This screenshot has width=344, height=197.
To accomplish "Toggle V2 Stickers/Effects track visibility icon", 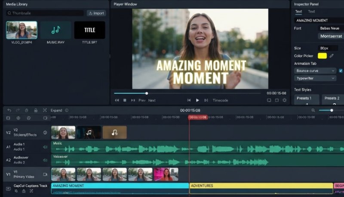I will coord(45,132).
